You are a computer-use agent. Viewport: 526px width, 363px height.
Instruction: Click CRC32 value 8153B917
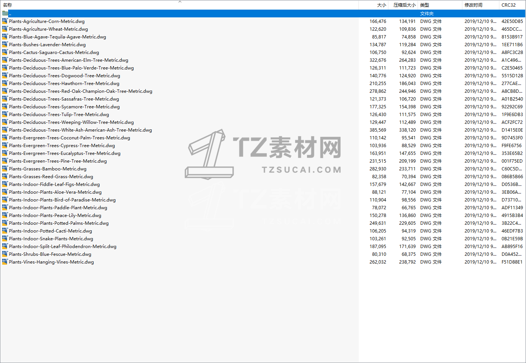click(x=512, y=37)
